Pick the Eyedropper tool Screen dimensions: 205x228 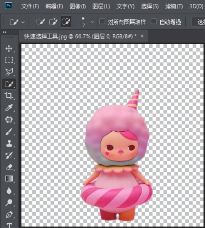9,107
